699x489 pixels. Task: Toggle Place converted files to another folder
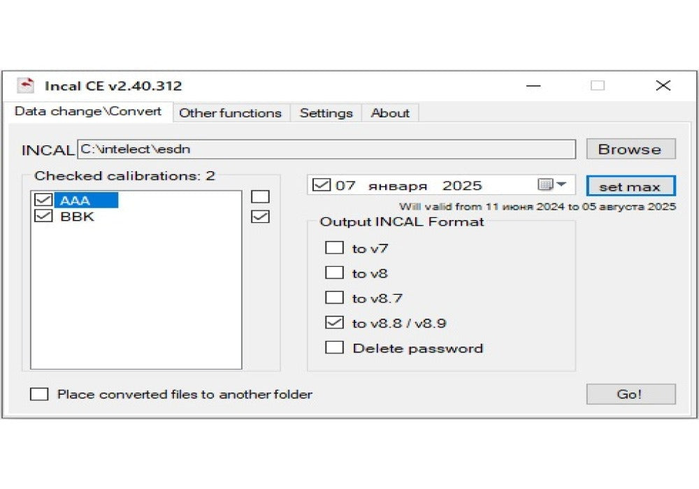click(39, 395)
